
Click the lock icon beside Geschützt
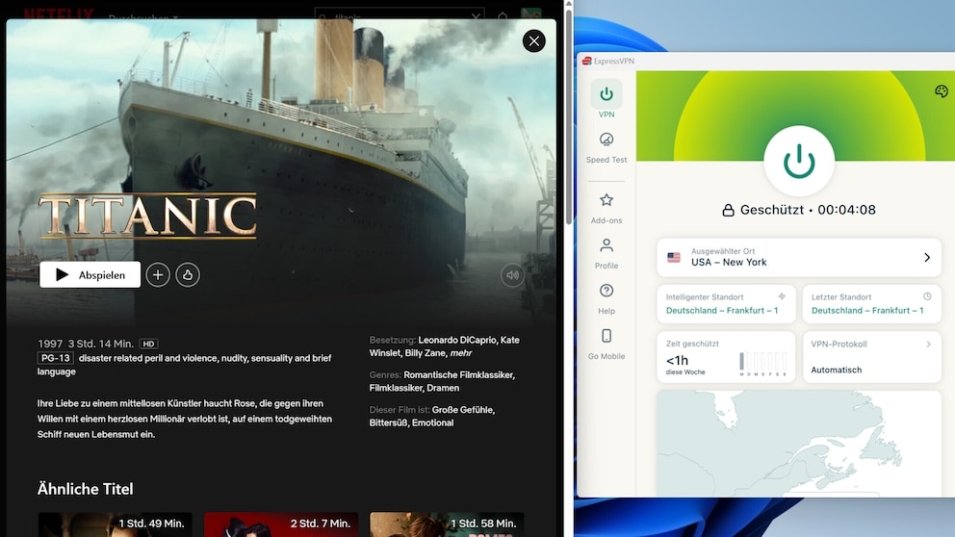click(728, 210)
